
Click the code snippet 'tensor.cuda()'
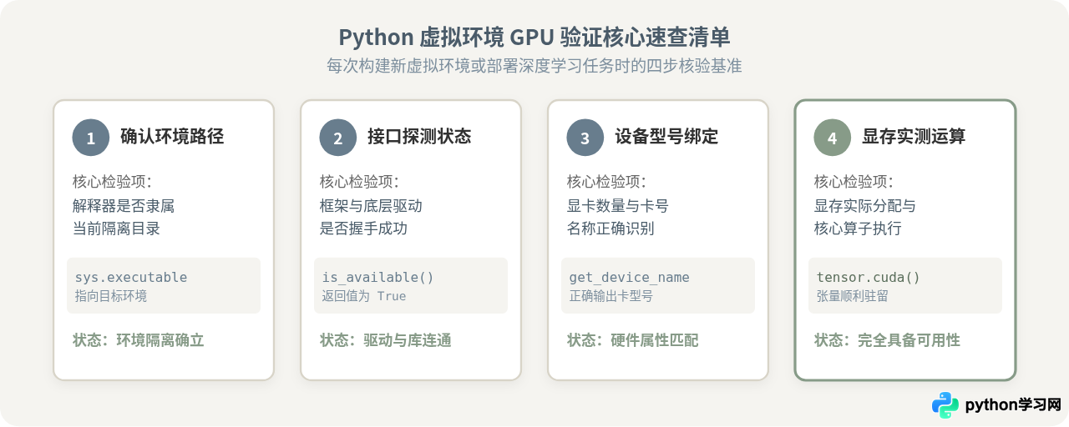pos(869,278)
